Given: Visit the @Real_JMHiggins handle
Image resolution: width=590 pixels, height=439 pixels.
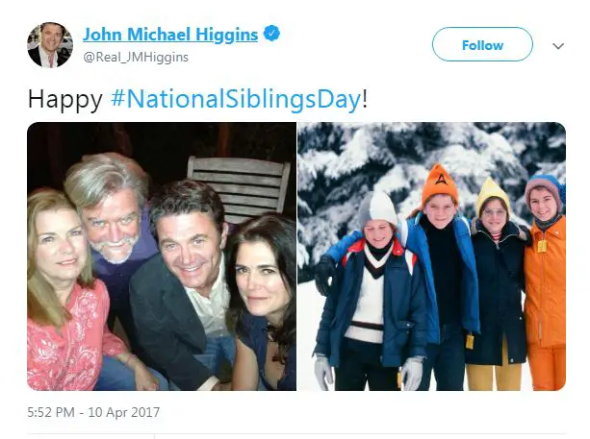Looking at the screenshot, I should pyautogui.click(x=136, y=57).
